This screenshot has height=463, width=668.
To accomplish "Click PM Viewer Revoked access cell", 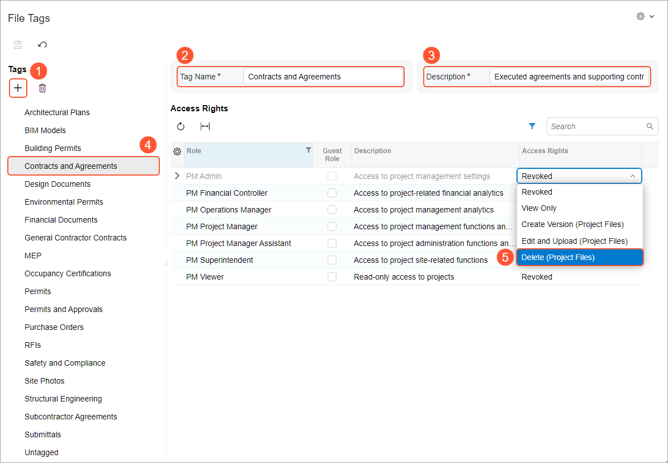I will point(580,277).
